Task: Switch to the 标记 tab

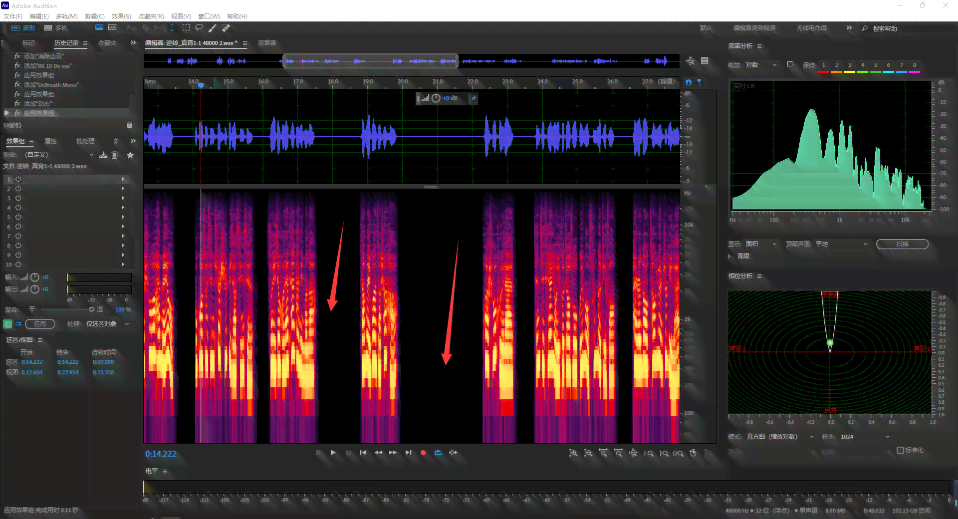Action: pyautogui.click(x=28, y=43)
